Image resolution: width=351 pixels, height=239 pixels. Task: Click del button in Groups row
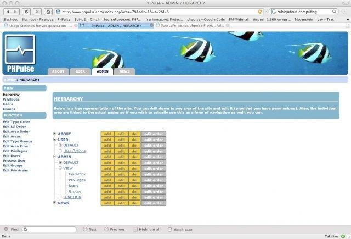(134, 191)
